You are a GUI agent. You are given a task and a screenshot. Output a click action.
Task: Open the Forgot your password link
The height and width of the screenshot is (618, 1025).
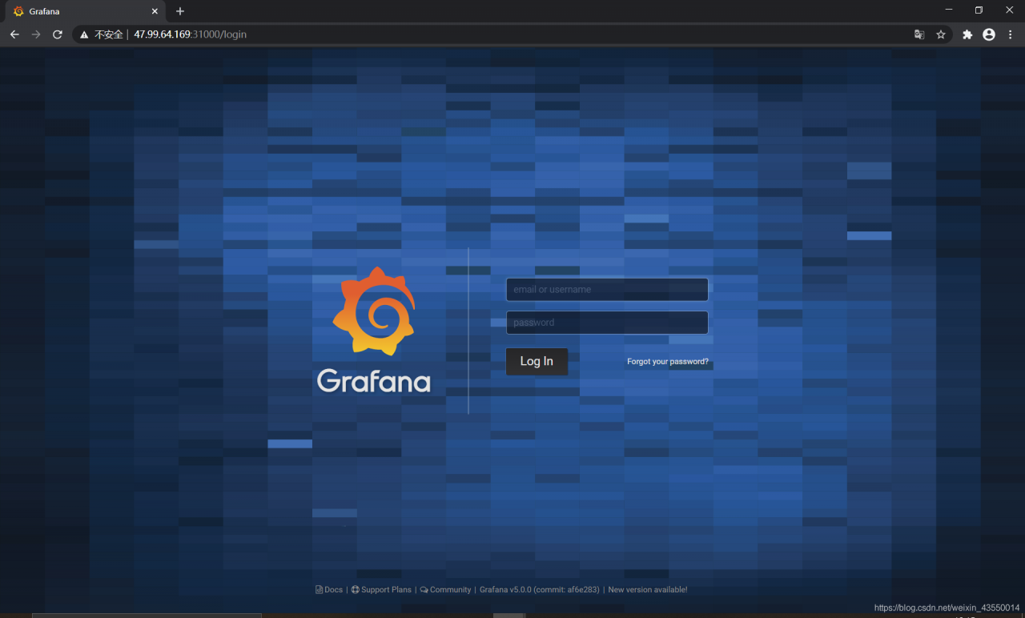(668, 362)
